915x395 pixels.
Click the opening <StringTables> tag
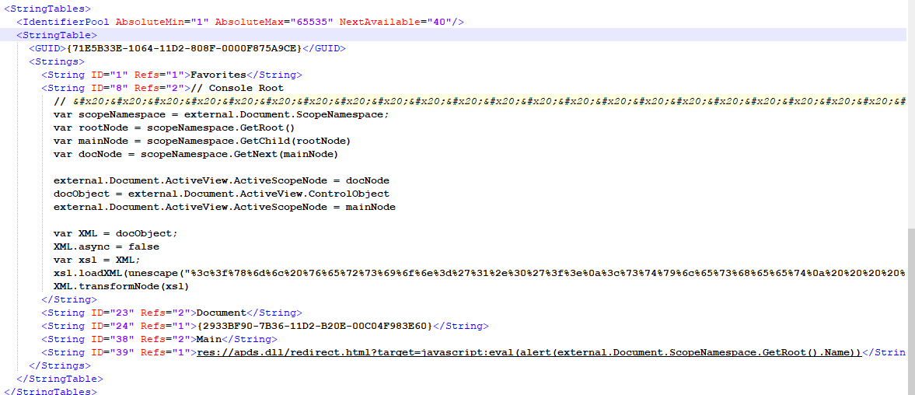pyautogui.click(x=47, y=9)
